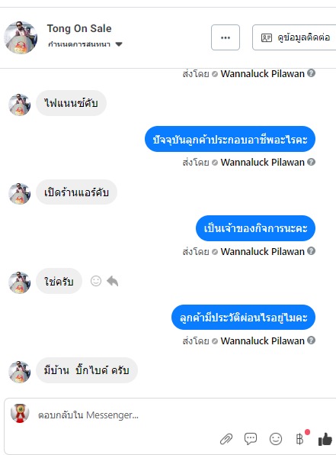Click avatar next to เปิดร้านแอร์คับ message
The width and height of the screenshot is (336, 455).
click(x=19, y=194)
